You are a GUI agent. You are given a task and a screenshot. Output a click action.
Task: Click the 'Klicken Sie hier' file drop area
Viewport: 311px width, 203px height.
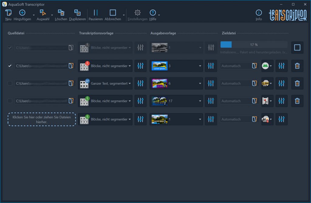click(42, 119)
